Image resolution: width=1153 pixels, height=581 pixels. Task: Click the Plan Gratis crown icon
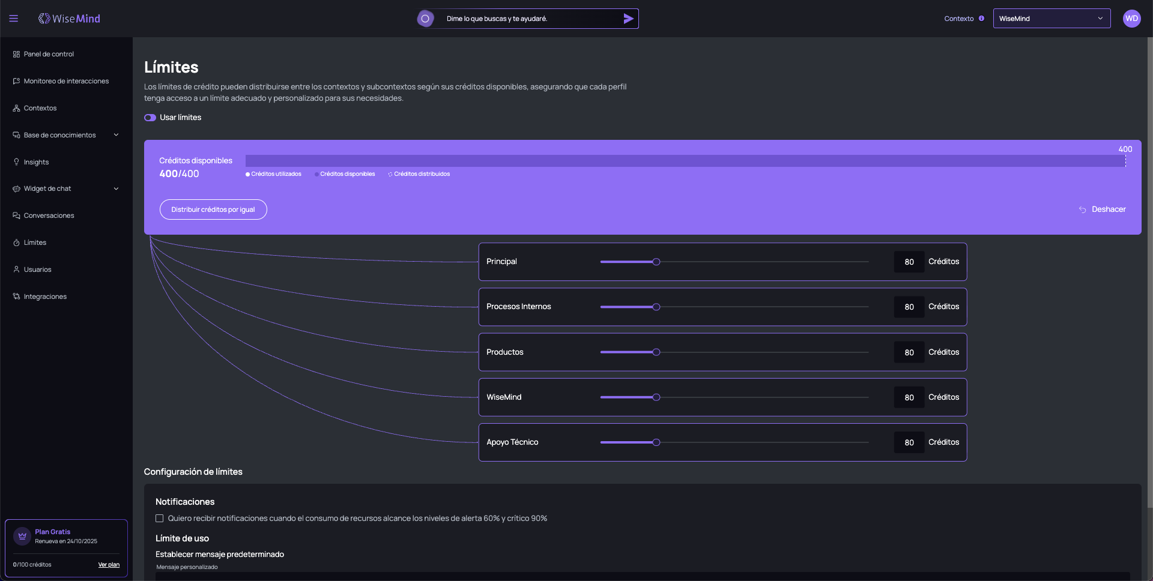click(x=22, y=536)
